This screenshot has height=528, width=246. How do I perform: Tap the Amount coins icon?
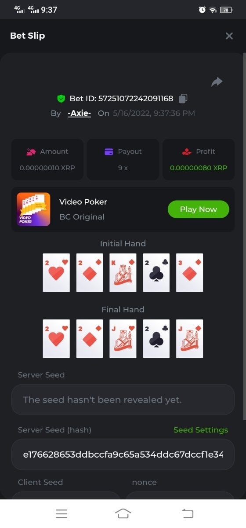click(31, 152)
